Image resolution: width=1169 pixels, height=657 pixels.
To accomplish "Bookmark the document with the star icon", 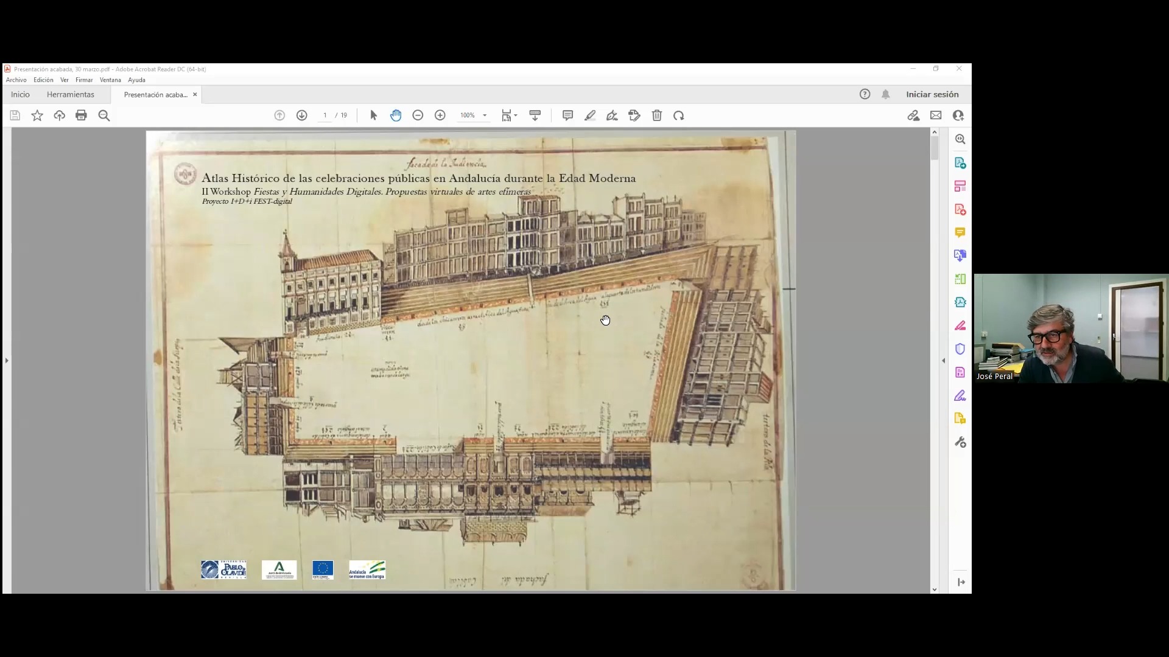I will pyautogui.click(x=37, y=116).
